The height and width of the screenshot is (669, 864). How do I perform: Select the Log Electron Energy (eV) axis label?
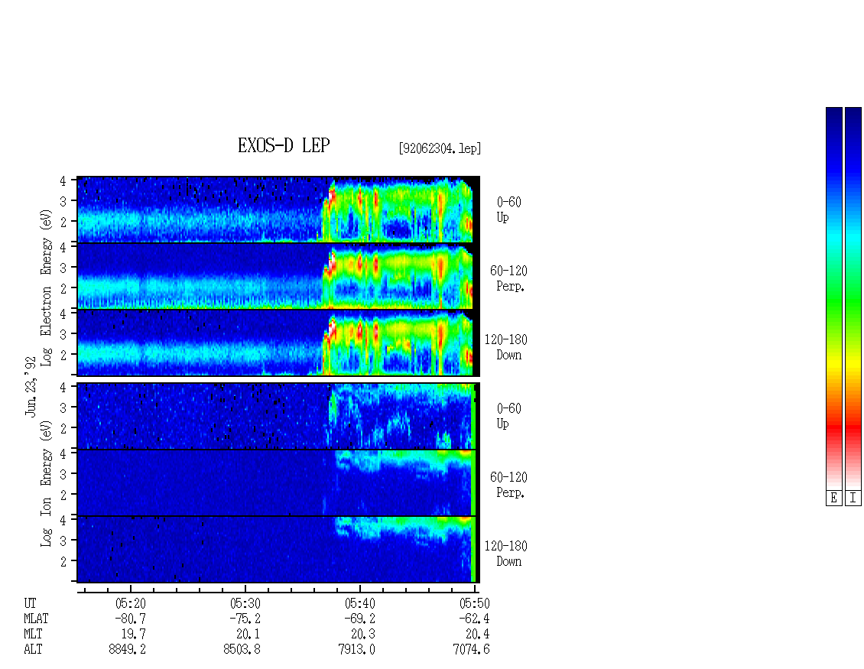pyautogui.click(x=46, y=287)
